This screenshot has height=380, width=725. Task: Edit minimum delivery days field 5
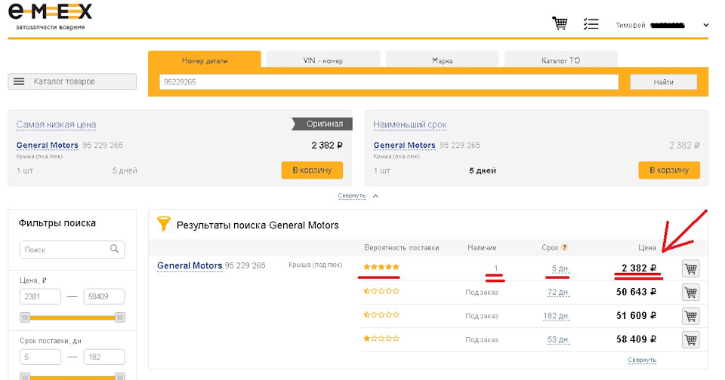coord(40,357)
